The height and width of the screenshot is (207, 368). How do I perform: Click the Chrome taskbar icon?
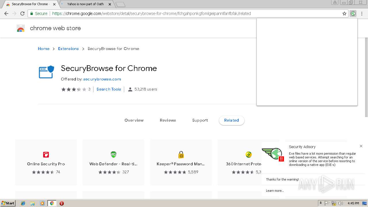click(52, 203)
